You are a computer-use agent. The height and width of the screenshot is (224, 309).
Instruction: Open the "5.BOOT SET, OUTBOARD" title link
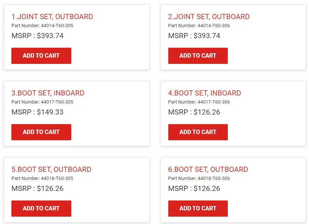click(x=51, y=169)
